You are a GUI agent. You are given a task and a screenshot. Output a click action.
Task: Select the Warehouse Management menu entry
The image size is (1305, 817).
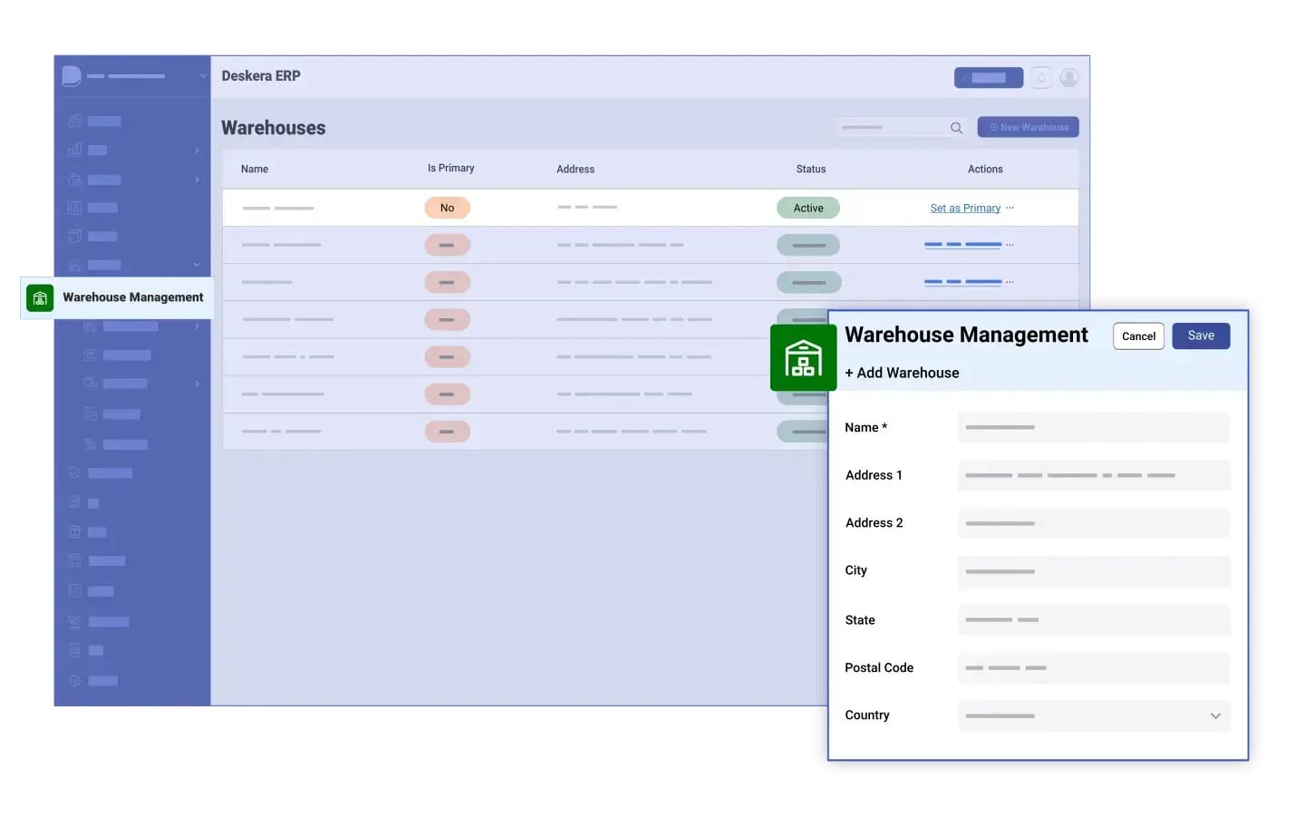[x=132, y=297]
